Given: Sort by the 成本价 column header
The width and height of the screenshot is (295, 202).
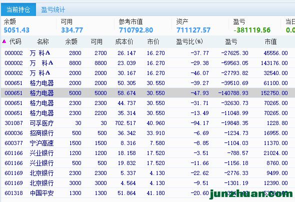Looking at the screenshot, I should 124,41.
